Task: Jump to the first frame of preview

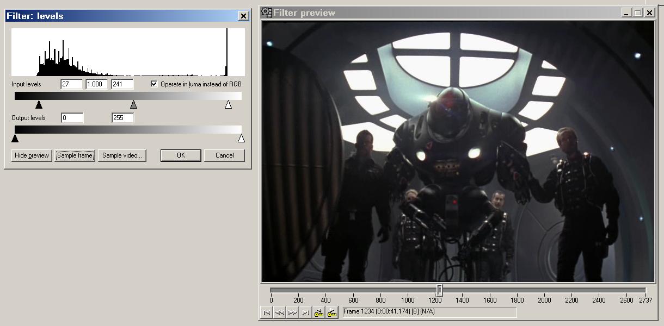Action: point(267,312)
